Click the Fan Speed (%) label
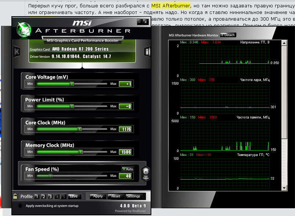 (42, 169)
